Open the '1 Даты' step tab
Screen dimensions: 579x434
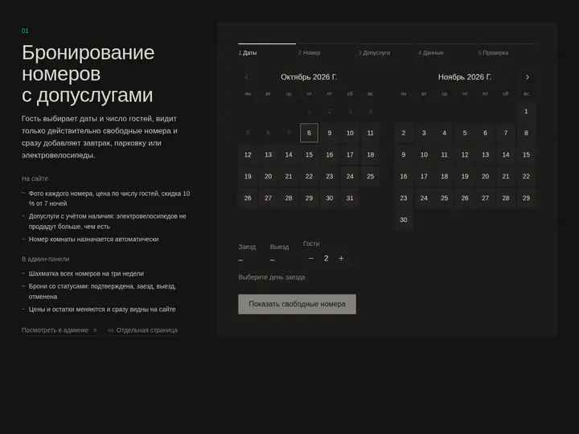267,50
